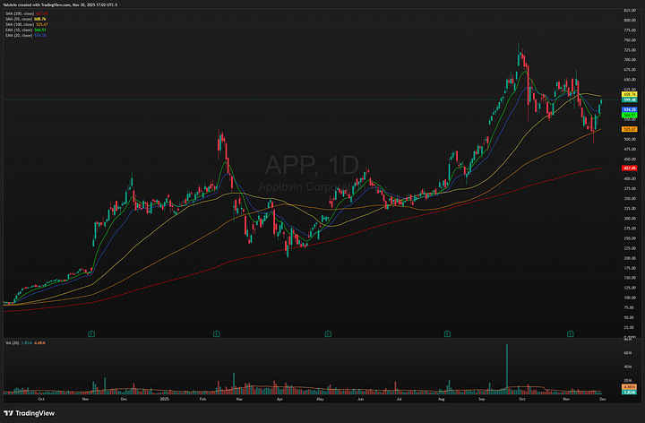Click the orange 4.68M volume label
Screen dimensions: 645x423
click(630, 387)
